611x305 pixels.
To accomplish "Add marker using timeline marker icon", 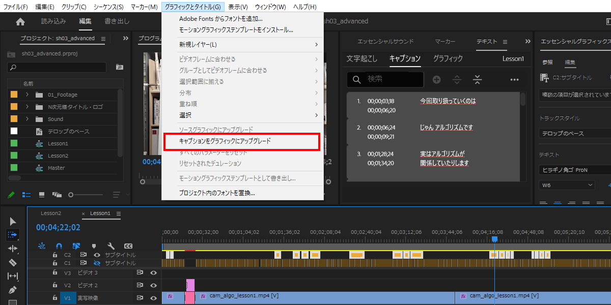I will (94, 246).
